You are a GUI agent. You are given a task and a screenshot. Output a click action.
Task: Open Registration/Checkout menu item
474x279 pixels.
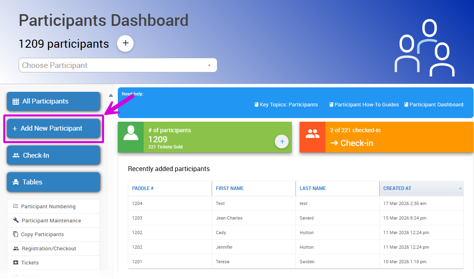pos(49,249)
